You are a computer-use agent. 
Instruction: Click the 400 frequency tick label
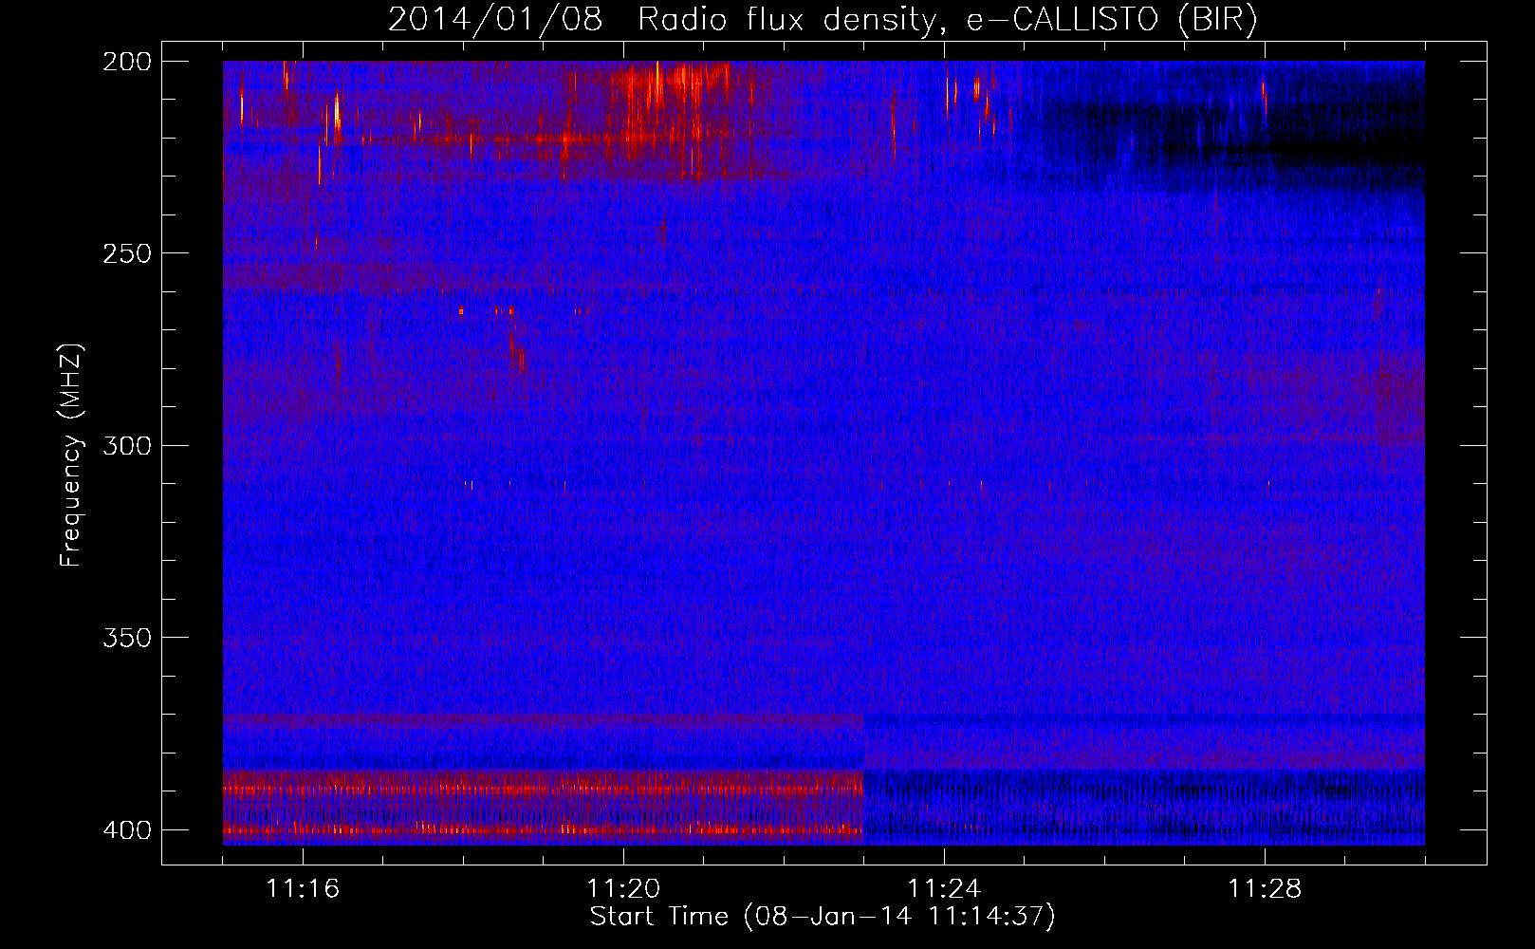[126, 830]
